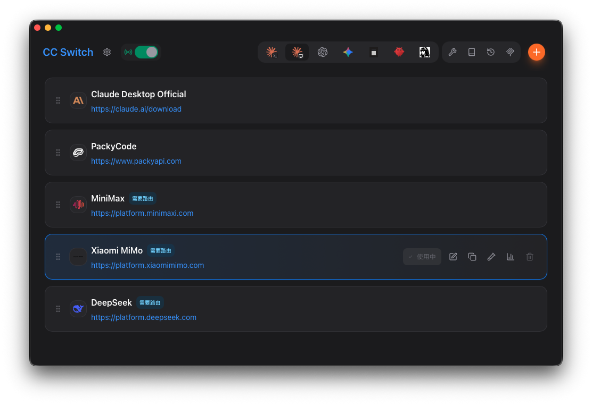Open the history clock icon
Screen dimensions: 592x405
tap(491, 52)
